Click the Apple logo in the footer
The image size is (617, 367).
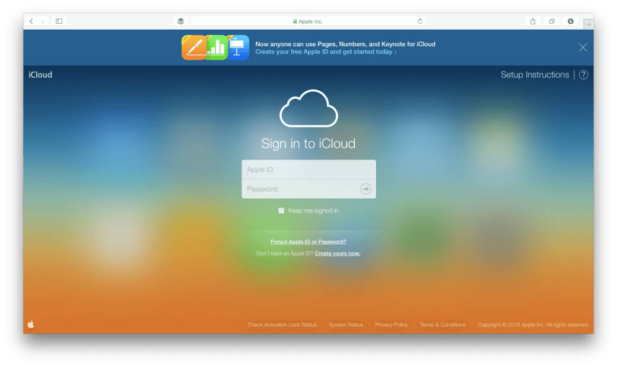pos(30,324)
